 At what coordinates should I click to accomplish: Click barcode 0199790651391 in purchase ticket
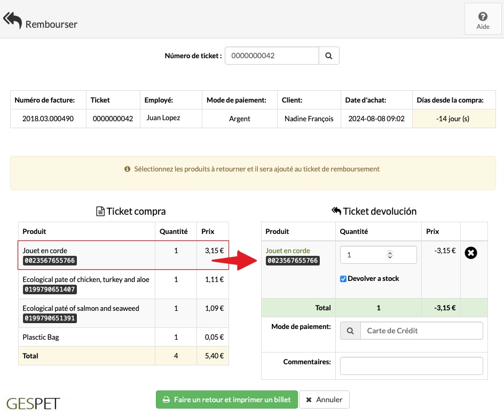[50, 318]
